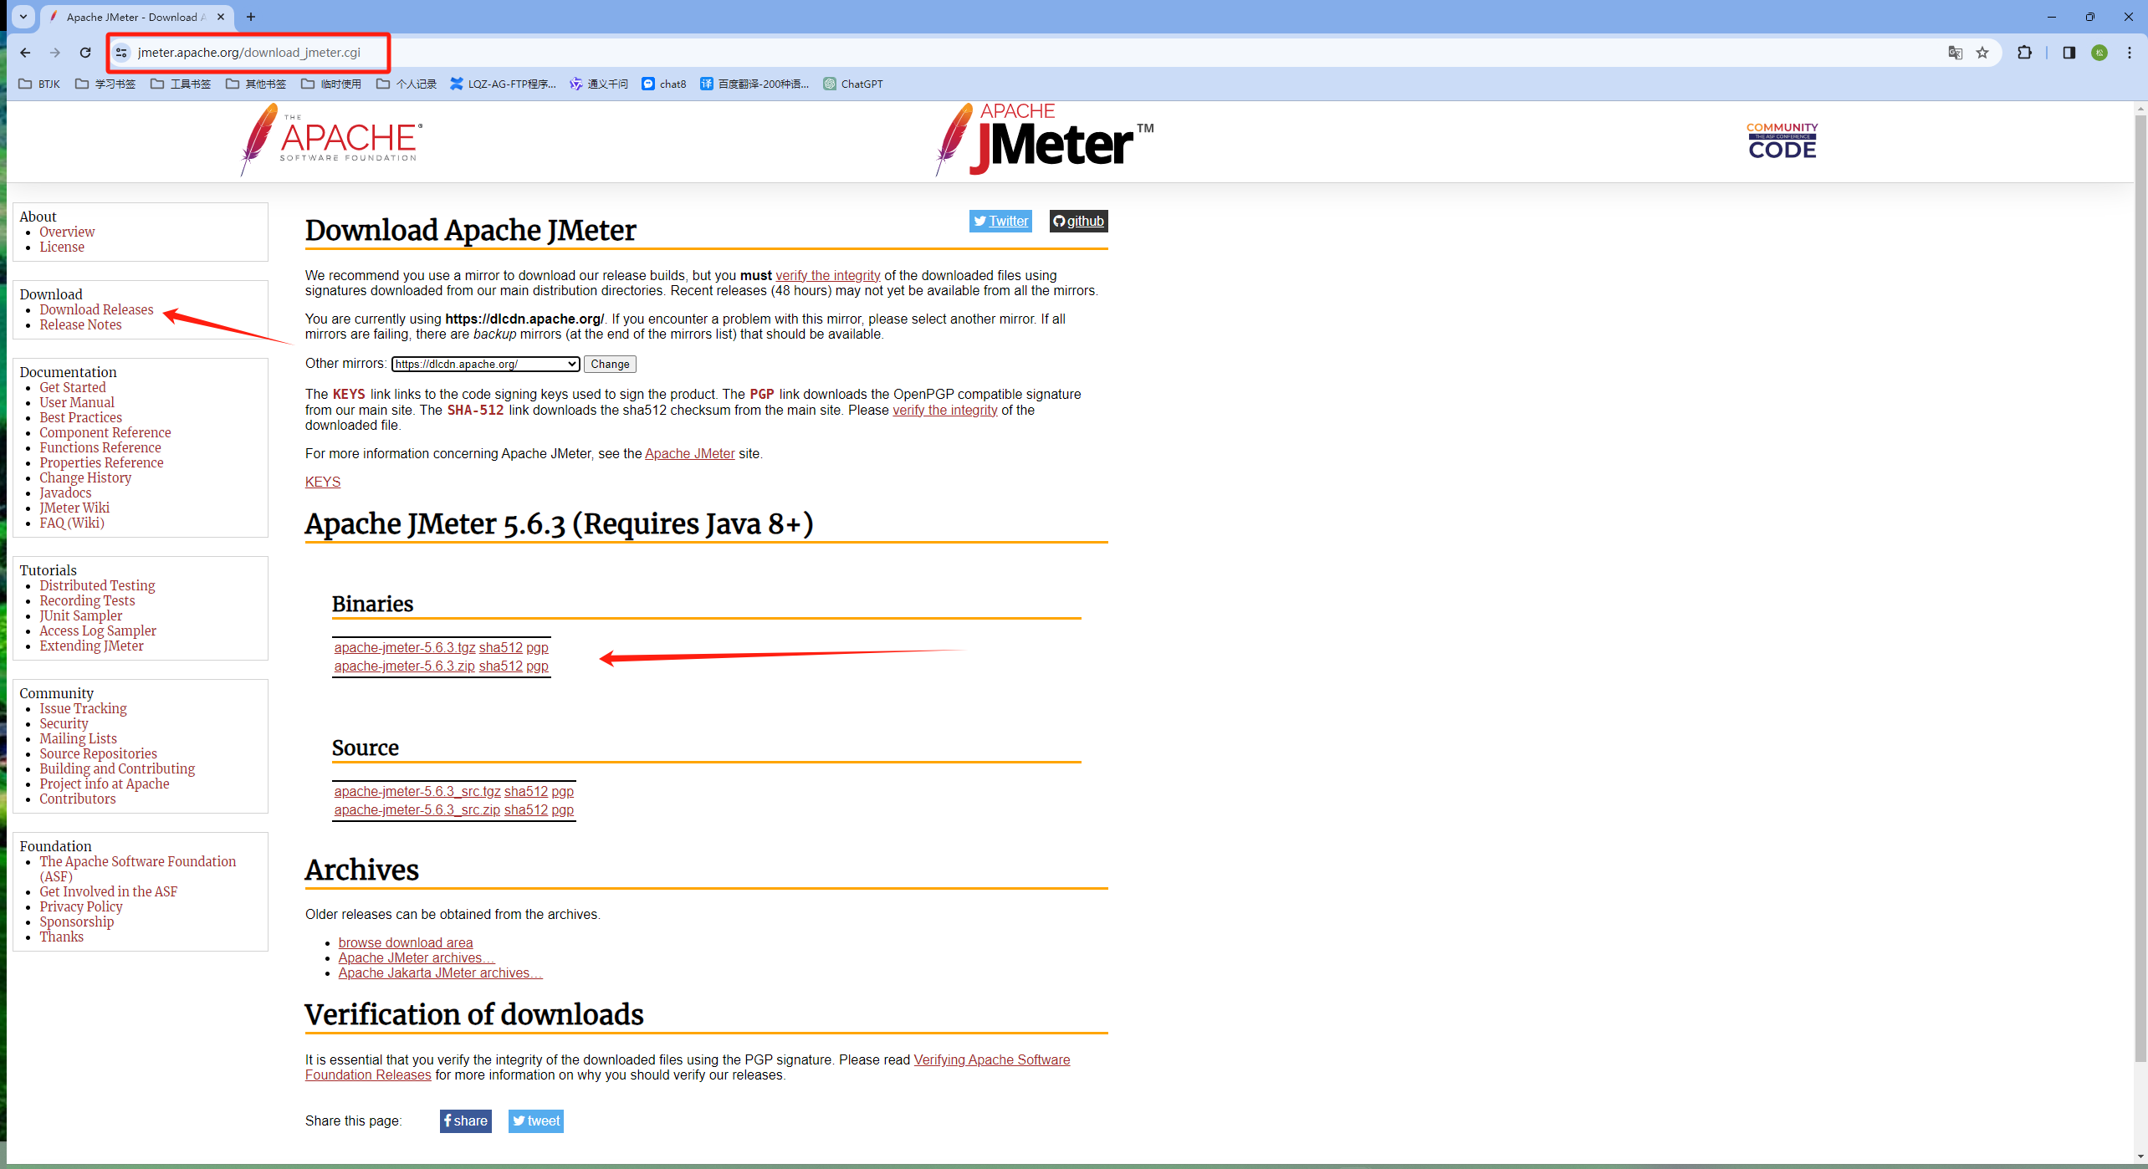Click the Apache JMeter logo
This screenshot has height=1169, width=2148.
pos(1044,140)
